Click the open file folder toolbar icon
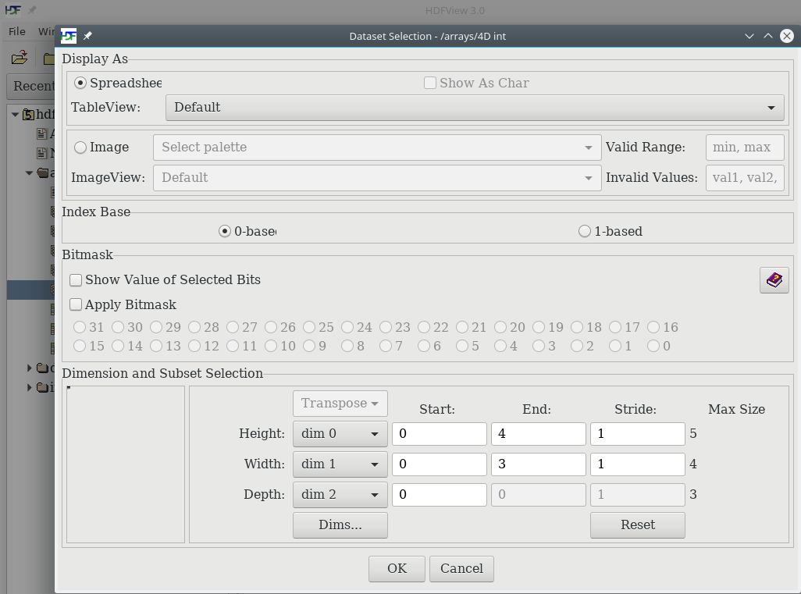This screenshot has width=801, height=594. point(20,58)
